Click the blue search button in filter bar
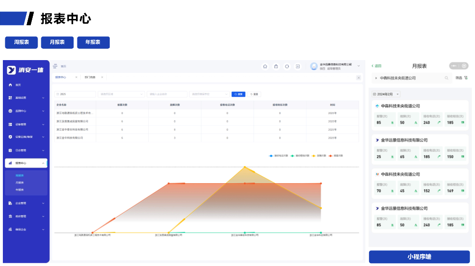 (238, 94)
